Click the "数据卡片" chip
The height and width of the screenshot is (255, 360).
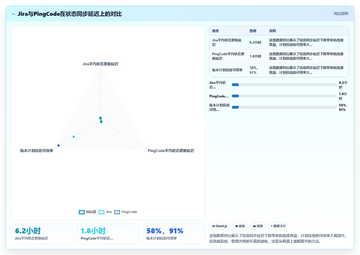click(x=278, y=226)
